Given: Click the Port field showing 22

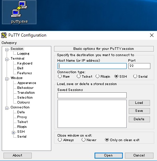Looking at the screenshot, I should tap(139, 66).
